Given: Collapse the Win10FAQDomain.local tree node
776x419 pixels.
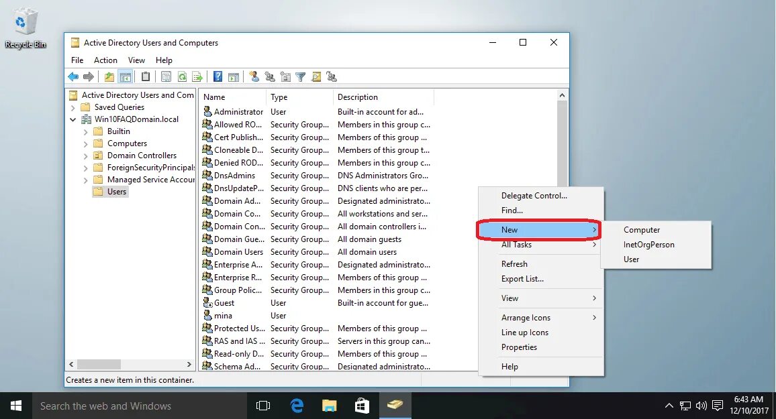Looking at the screenshot, I should [x=72, y=119].
